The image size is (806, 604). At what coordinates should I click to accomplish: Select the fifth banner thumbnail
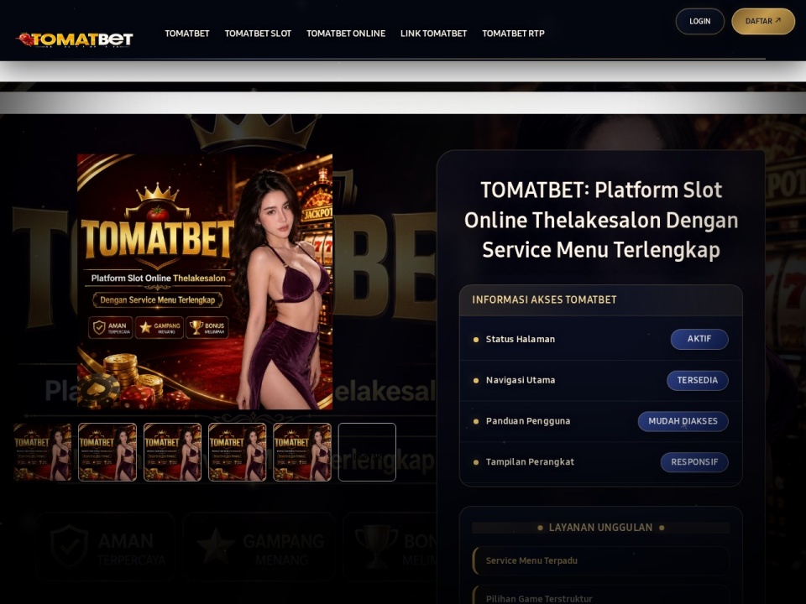point(302,452)
